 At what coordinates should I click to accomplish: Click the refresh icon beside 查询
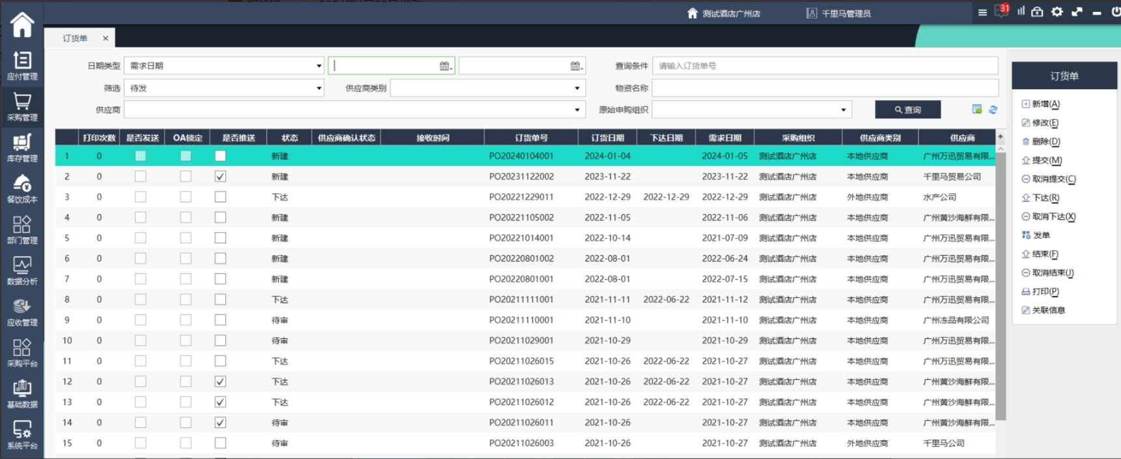pos(993,110)
